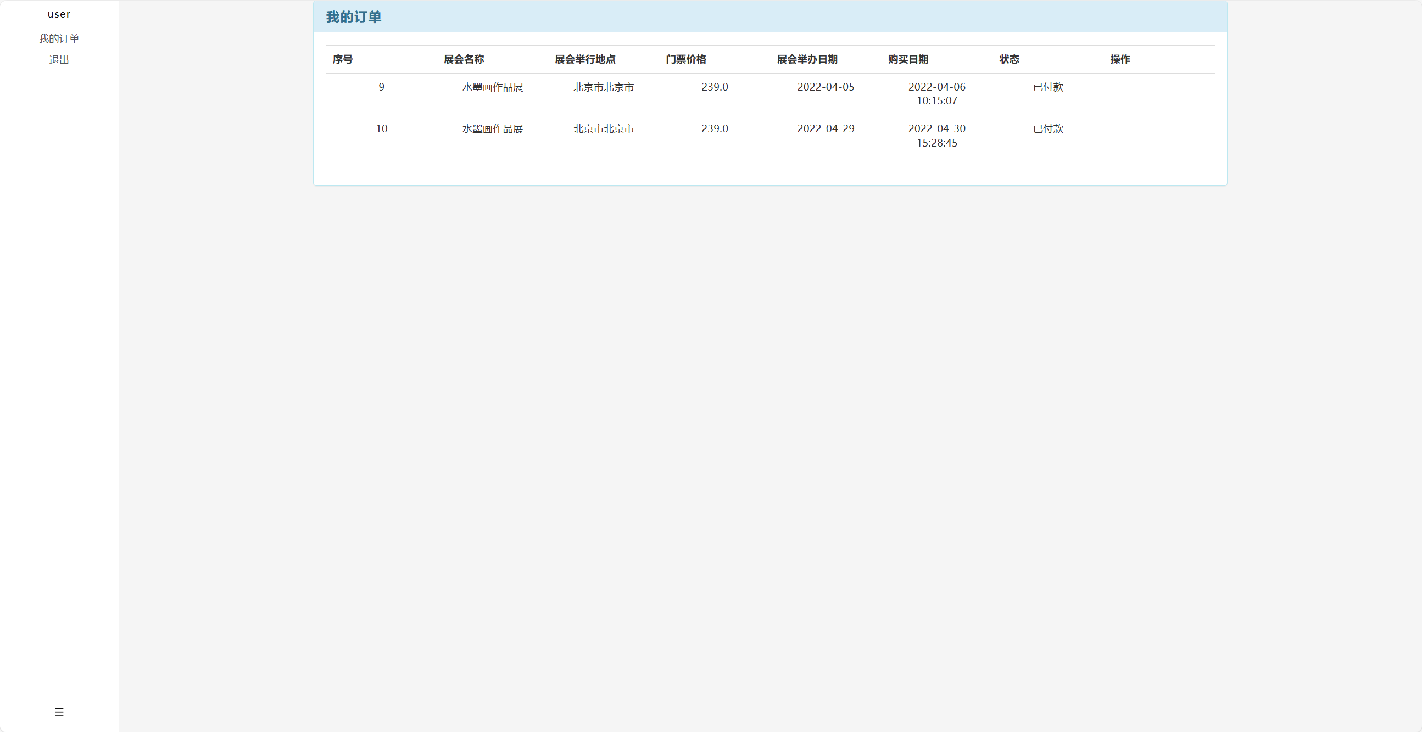Click the 状态 column header
Viewport: 1422px width, 732px height.
[1009, 59]
